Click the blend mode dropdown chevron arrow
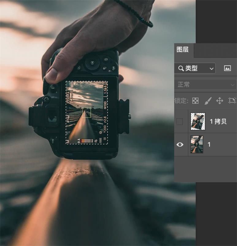Image resolution: width=237 pixels, height=246 pixels. click(232, 85)
